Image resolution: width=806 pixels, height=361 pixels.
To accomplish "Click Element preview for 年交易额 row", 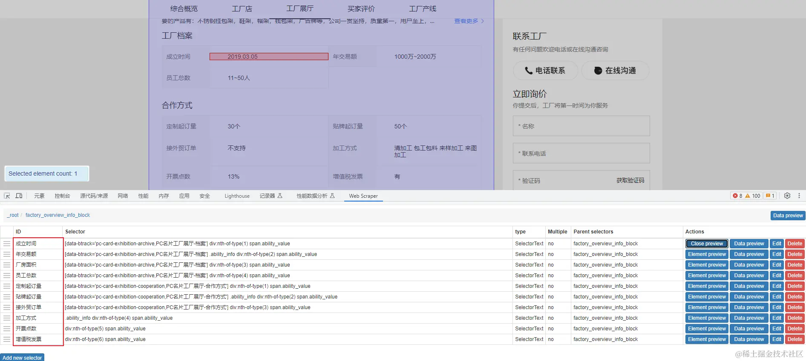I will [x=707, y=254].
